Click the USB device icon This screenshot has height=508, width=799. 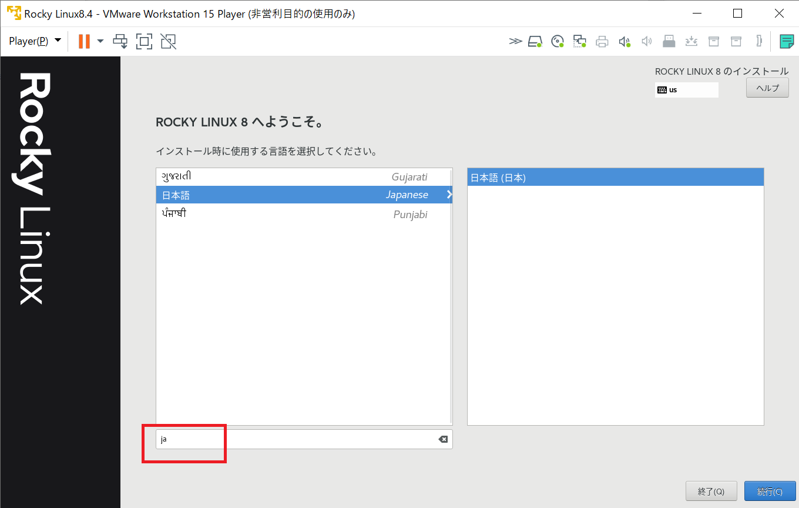pyautogui.click(x=669, y=41)
